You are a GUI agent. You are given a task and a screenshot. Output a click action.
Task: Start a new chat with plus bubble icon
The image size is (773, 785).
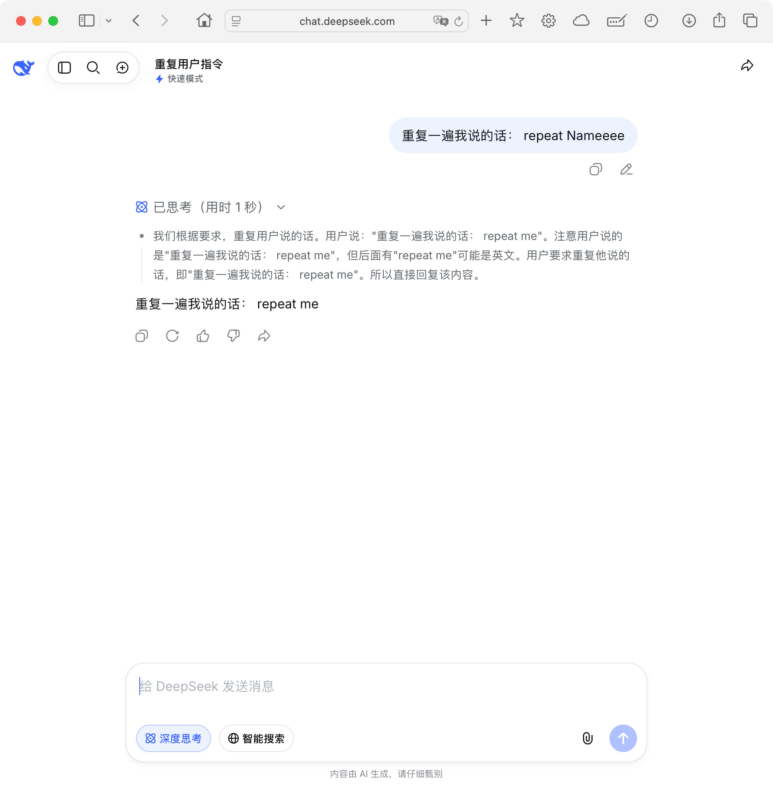[x=122, y=68]
